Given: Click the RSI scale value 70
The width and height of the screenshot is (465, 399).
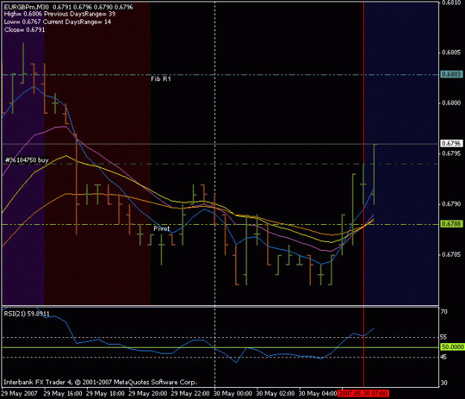Looking at the screenshot, I should tap(444, 312).
